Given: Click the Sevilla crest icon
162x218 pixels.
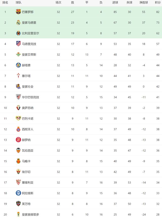Looking at the screenshot, I should [18, 182].
